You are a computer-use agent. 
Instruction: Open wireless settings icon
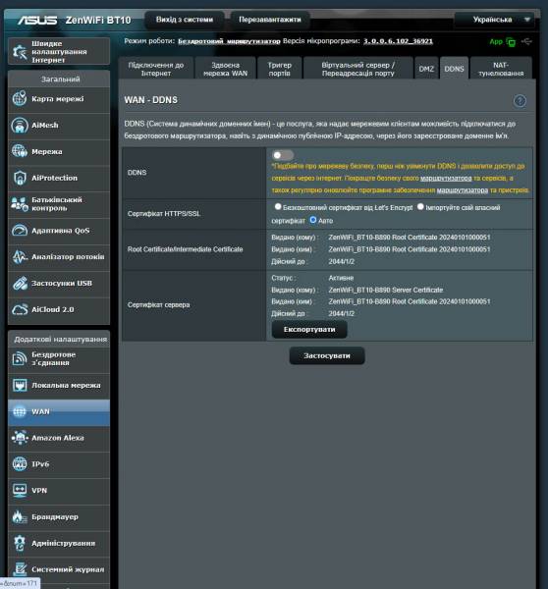coord(20,358)
